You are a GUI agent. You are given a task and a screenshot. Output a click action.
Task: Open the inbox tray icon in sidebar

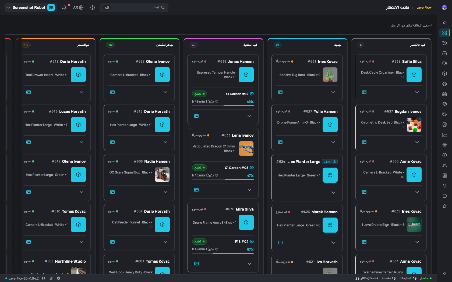[444, 53]
